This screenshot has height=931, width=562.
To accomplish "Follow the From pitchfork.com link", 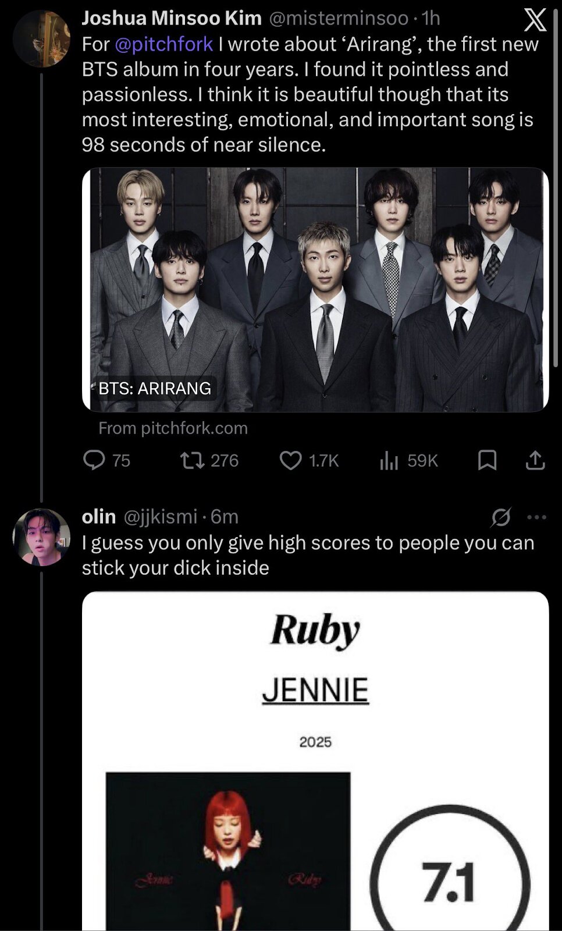I will [173, 428].
